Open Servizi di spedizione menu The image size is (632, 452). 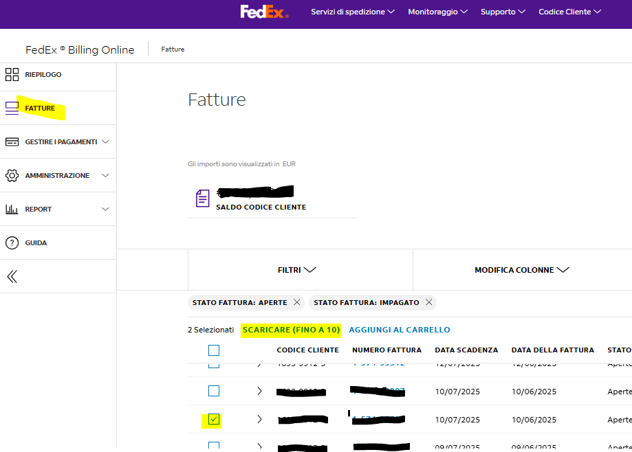353,12
